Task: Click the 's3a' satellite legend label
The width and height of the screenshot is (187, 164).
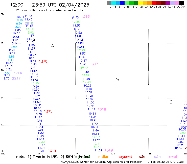Action: pos(142,157)
